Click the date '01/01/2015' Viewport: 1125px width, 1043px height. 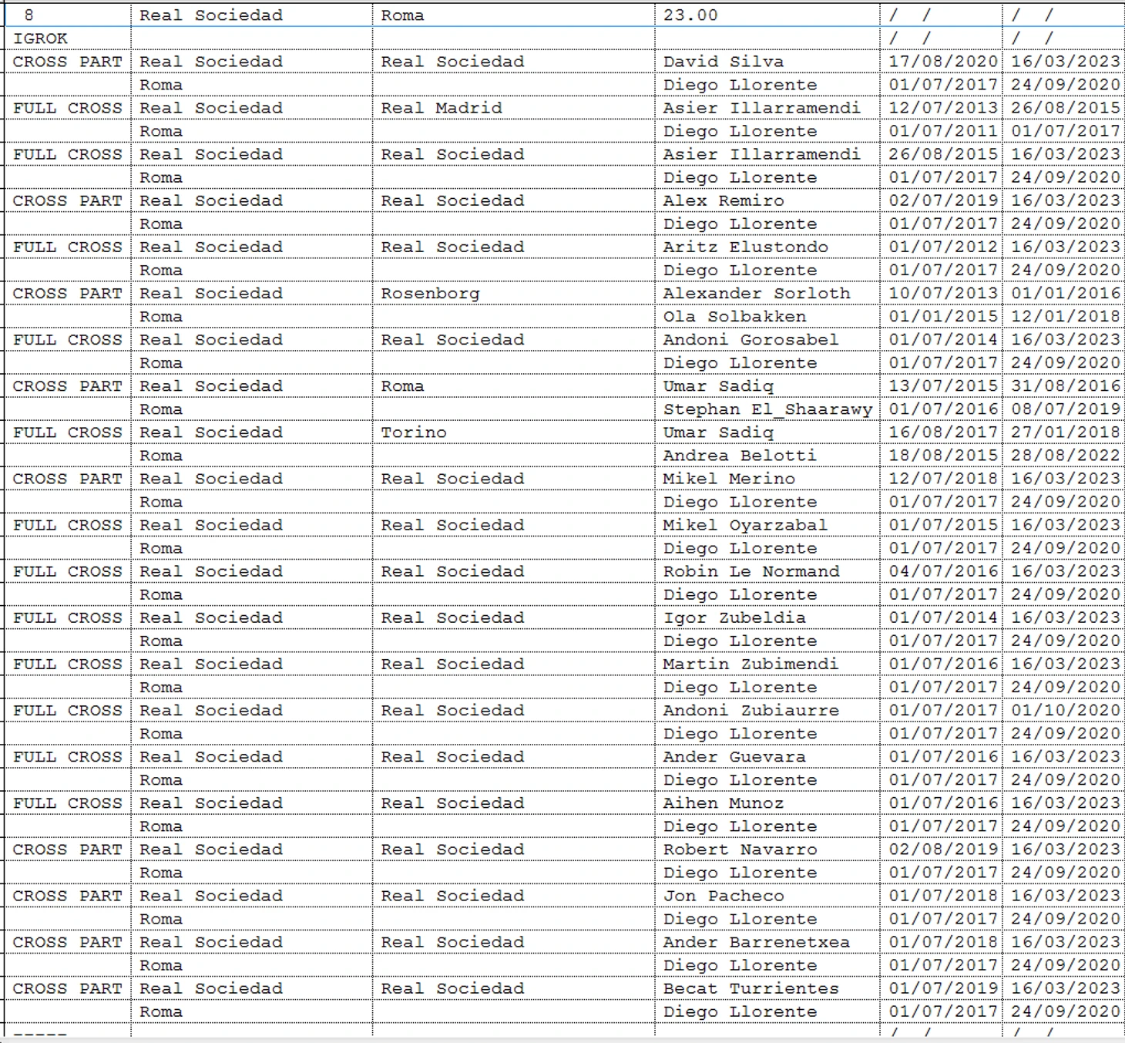[943, 316]
